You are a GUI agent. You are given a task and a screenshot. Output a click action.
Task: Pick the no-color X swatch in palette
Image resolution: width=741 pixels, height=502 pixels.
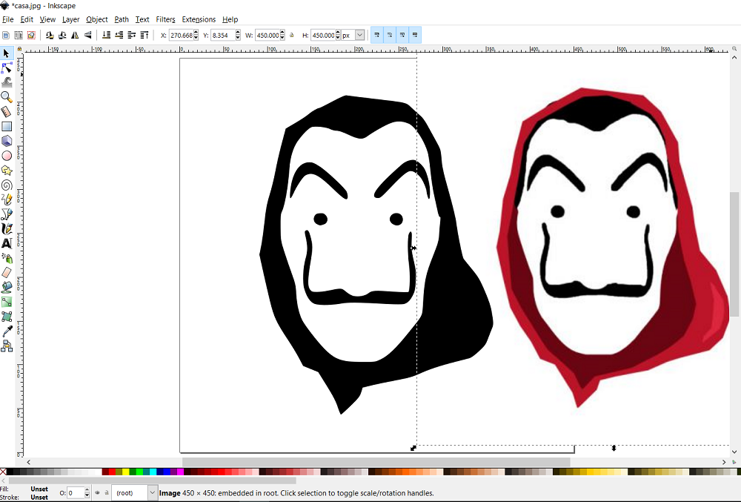coord(3,472)
